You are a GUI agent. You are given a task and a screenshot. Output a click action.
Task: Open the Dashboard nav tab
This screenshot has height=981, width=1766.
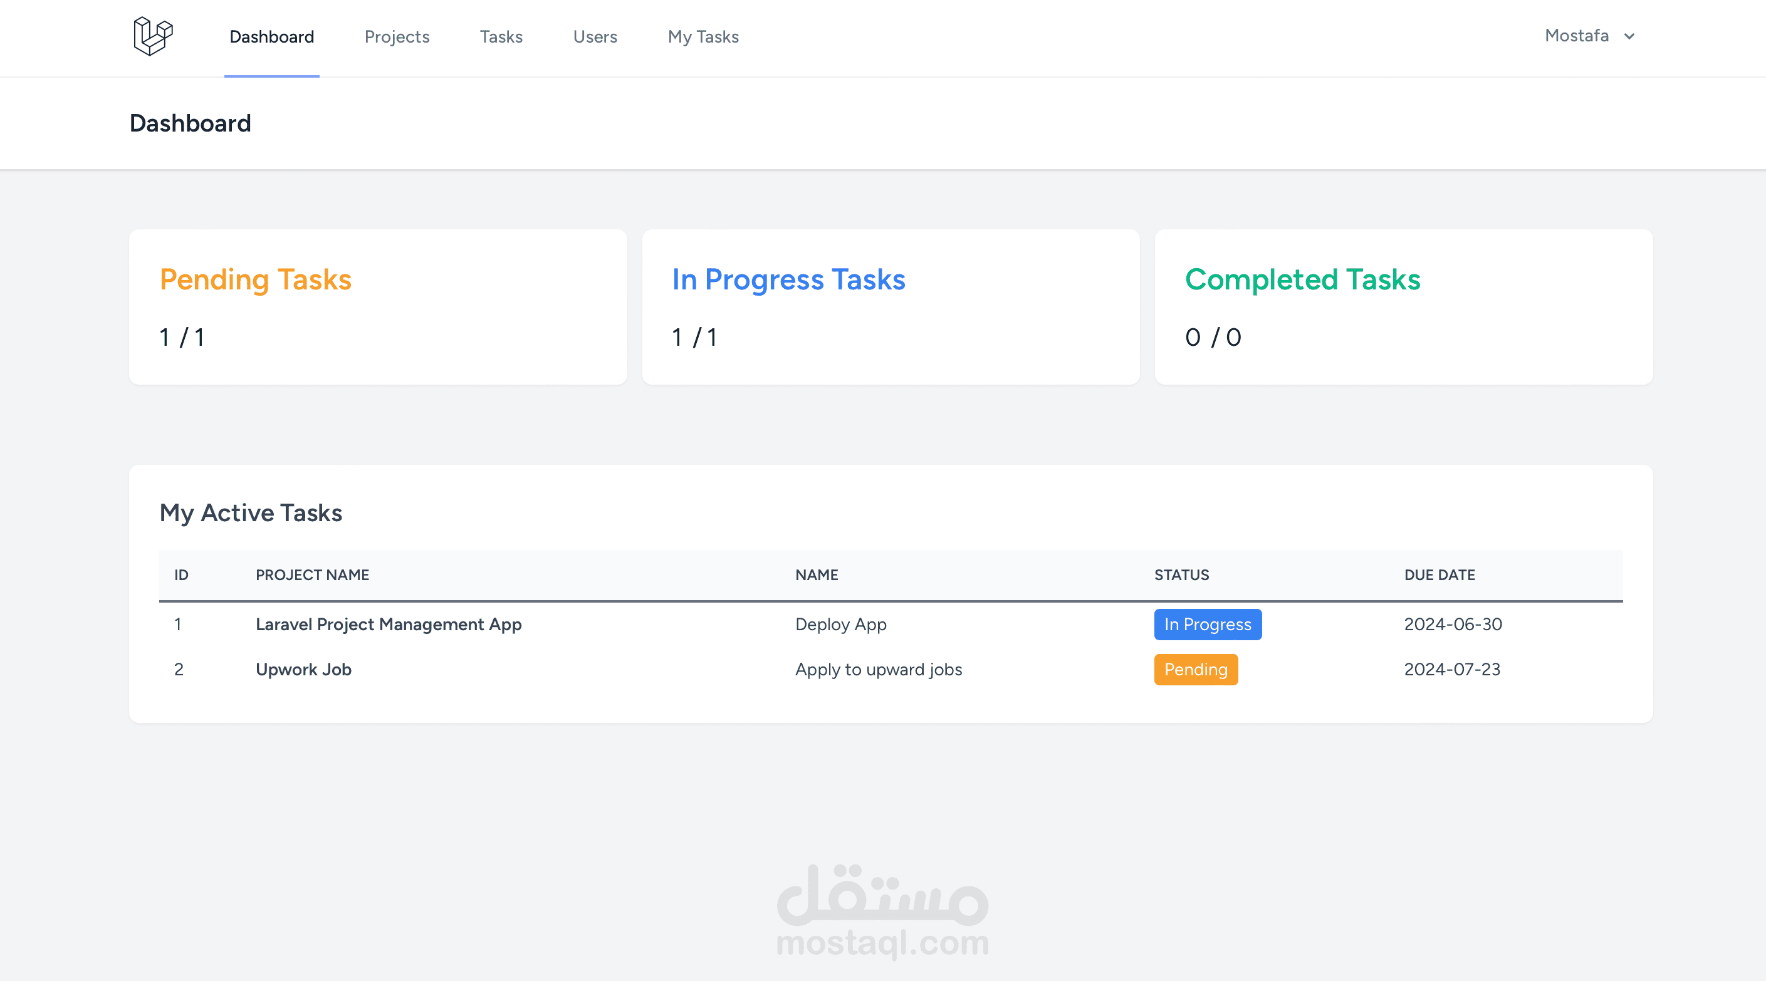(271, 37)
